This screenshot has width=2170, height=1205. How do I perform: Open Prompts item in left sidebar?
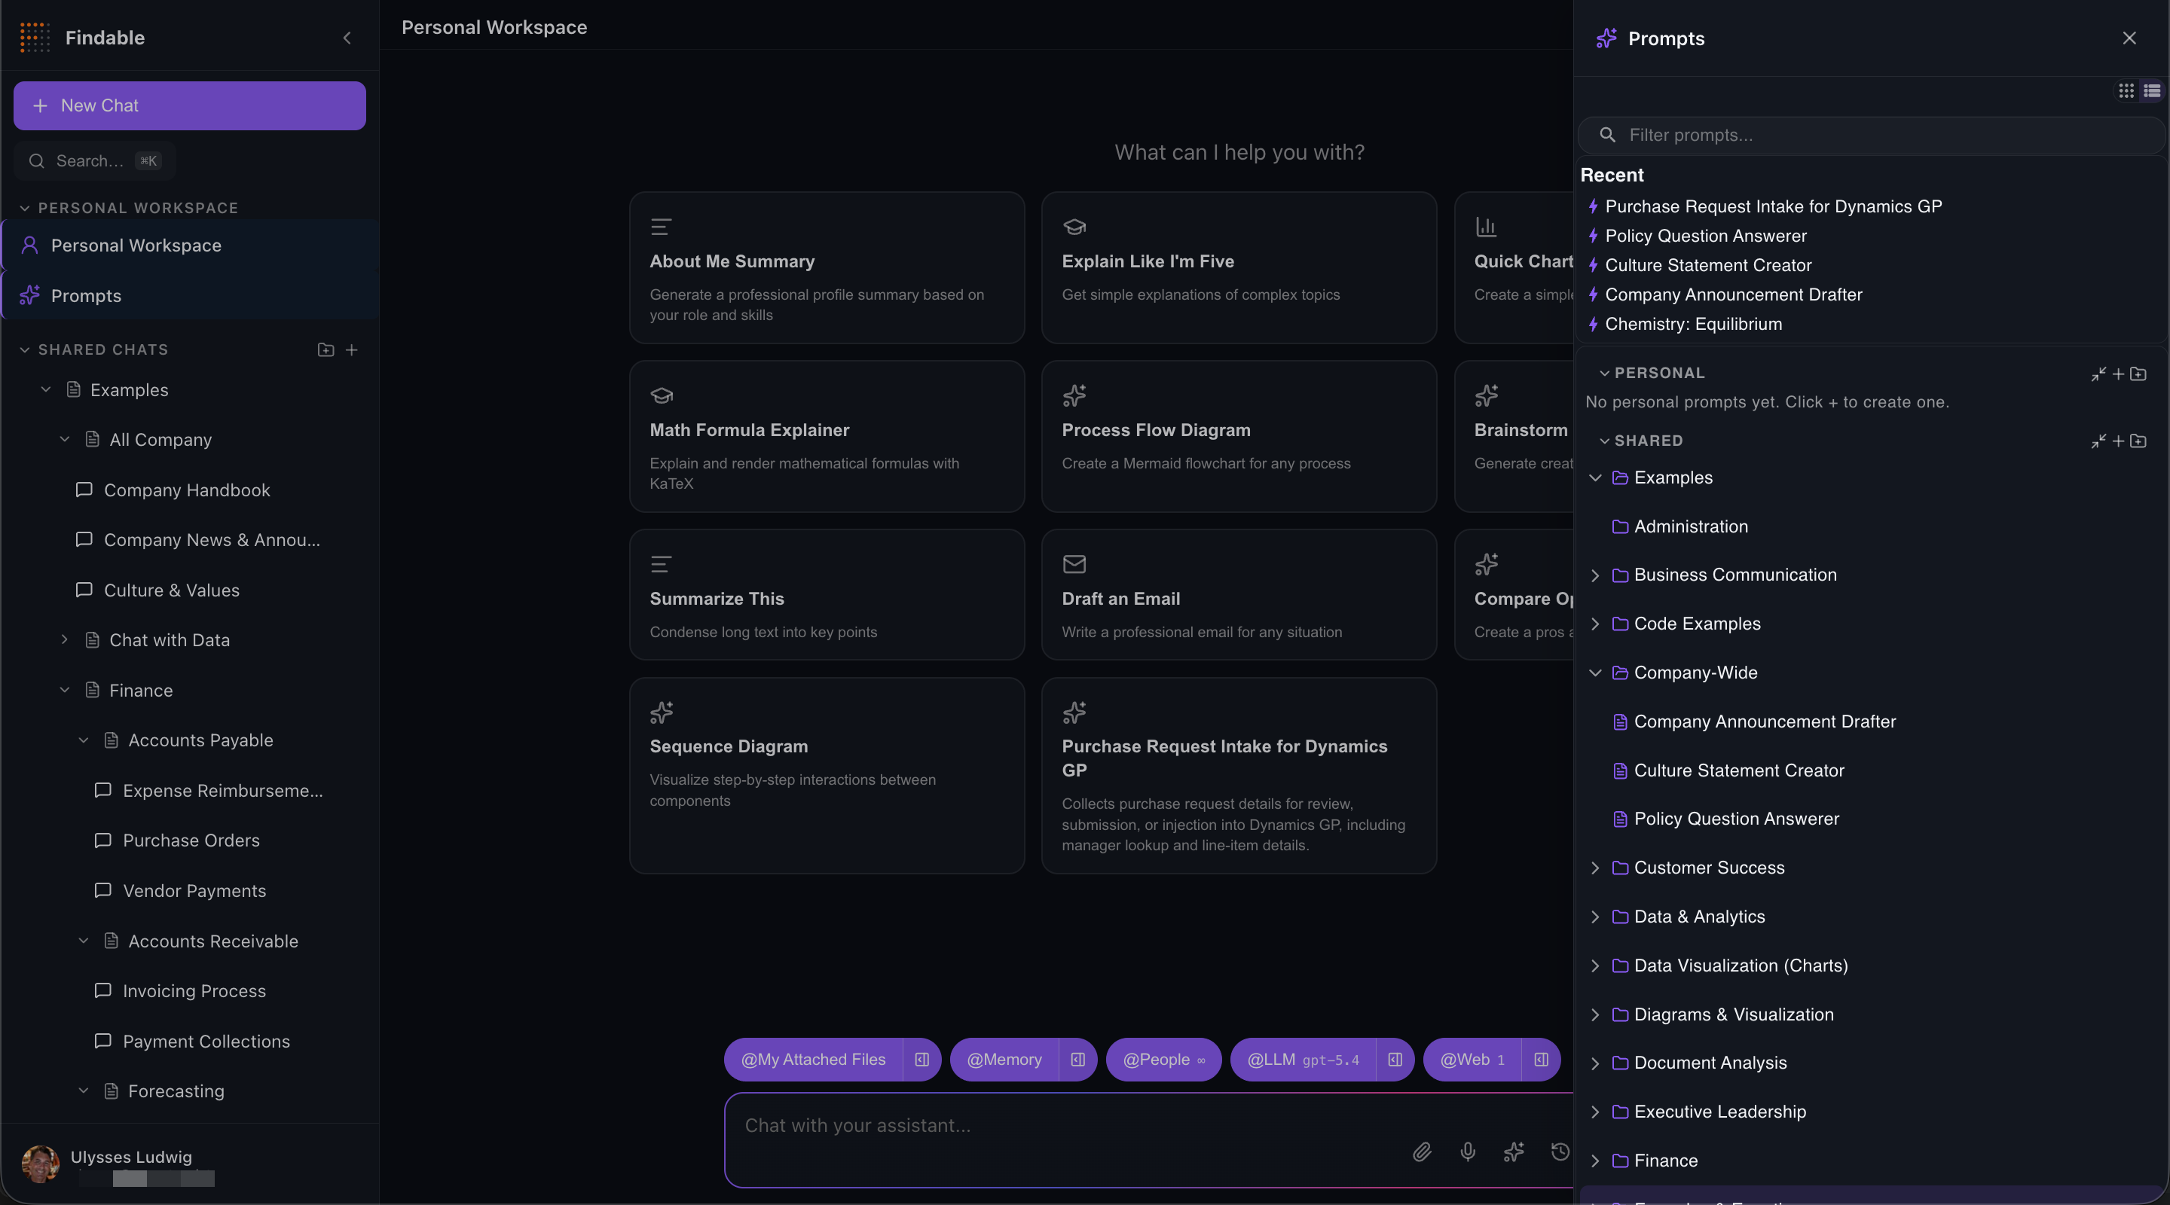191,295
